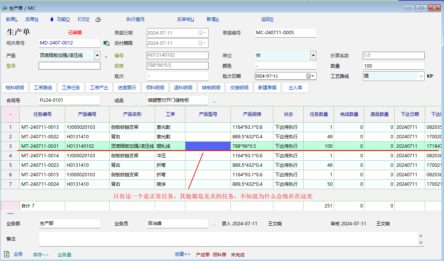The height and width of the screenshot is (261, 444).
Task: Switch to the 物料明细 tab
Action: [15, 88]
